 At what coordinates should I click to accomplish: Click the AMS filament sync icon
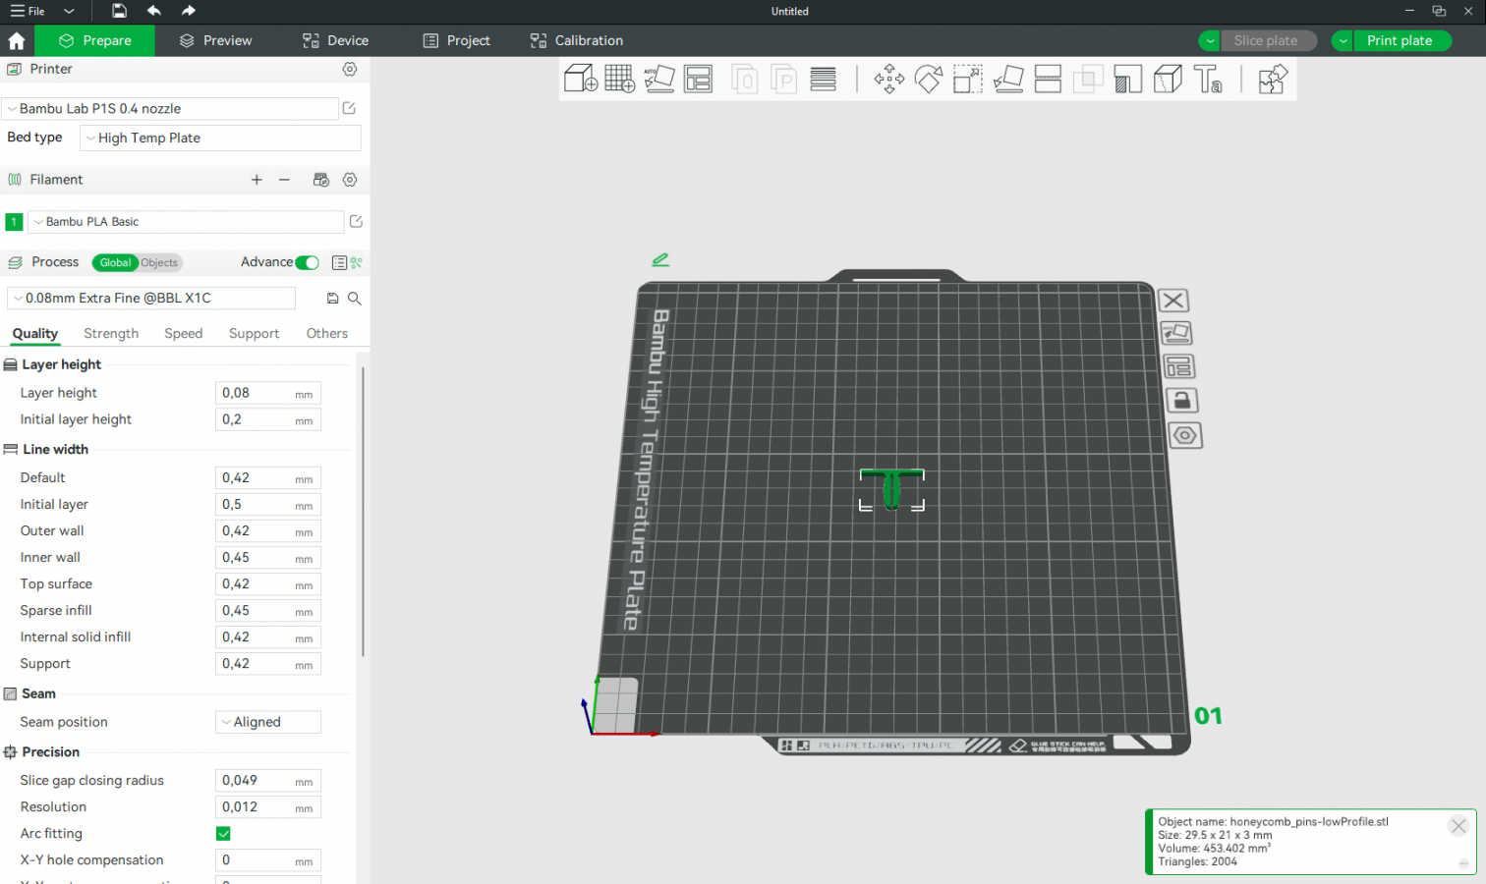[320, 180]
